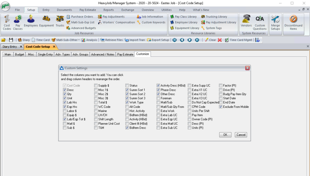
Task: Click Cancel in Custom Settings
Action: coord(241,135)
